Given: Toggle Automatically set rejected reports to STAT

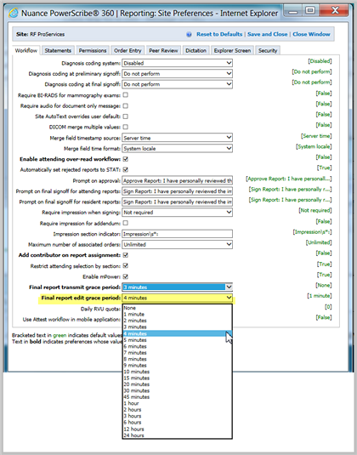Looking at the screenshot, I should pos(125,169).
